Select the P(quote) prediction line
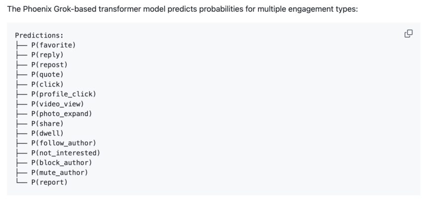The width and height of the screenshot is (433, 204). tap(47, 74)
